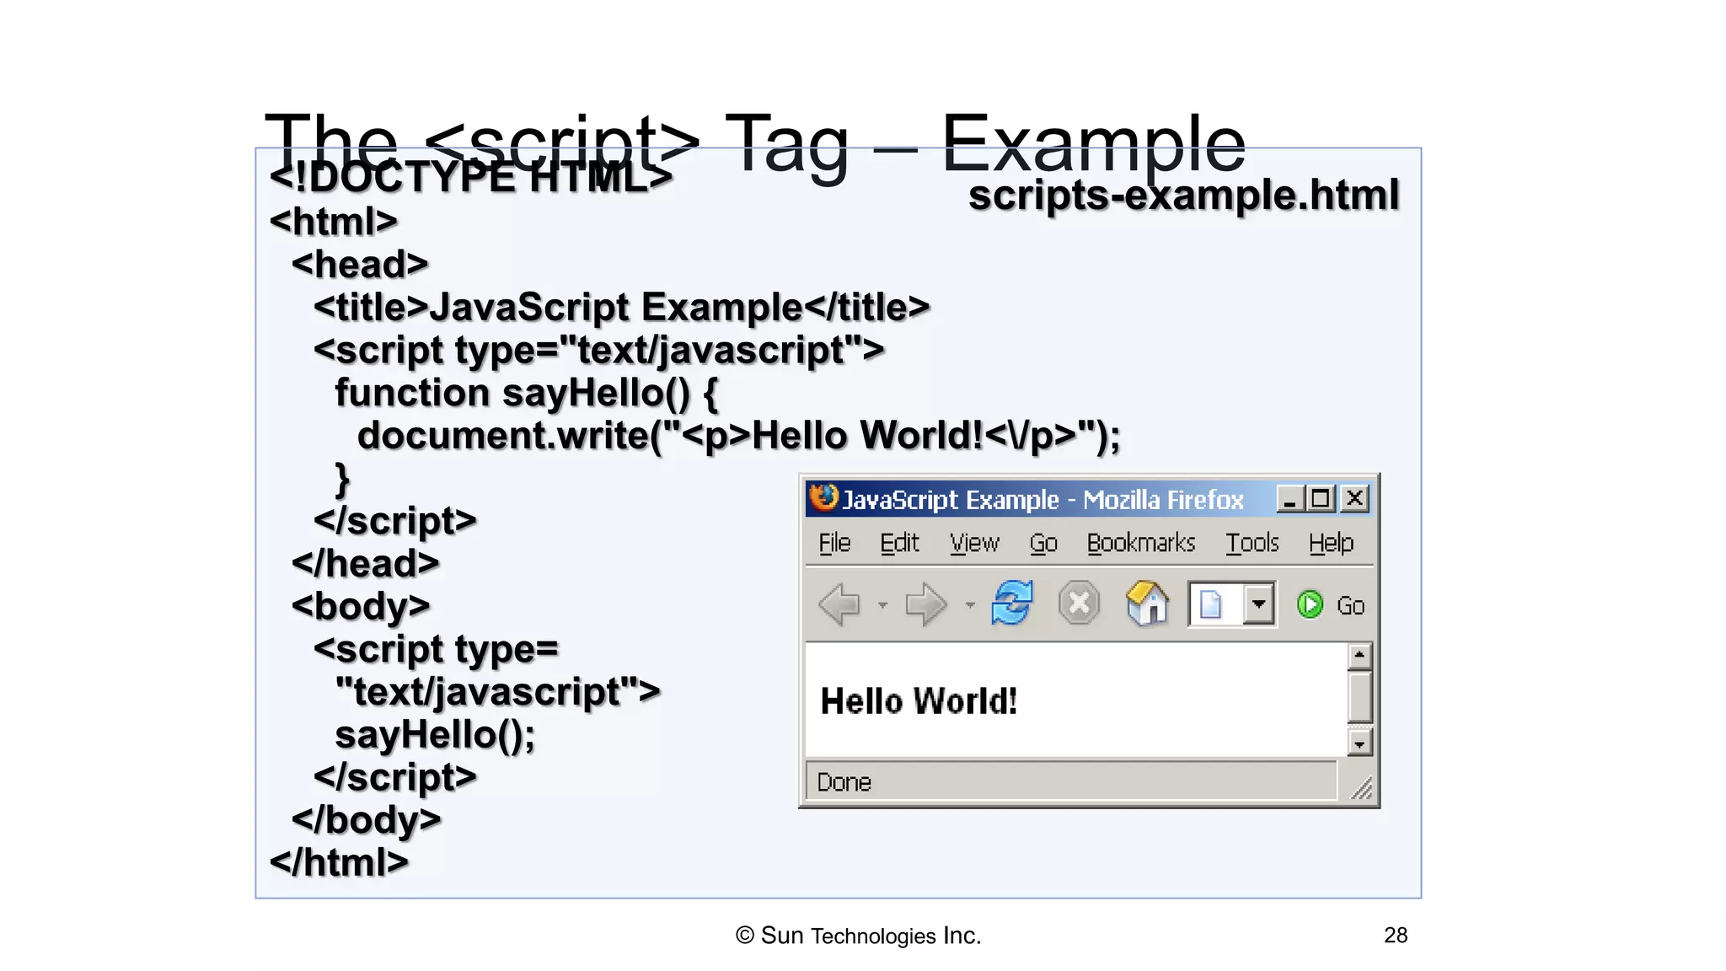
Task: Open the Tools menu
Action: 1252,543
